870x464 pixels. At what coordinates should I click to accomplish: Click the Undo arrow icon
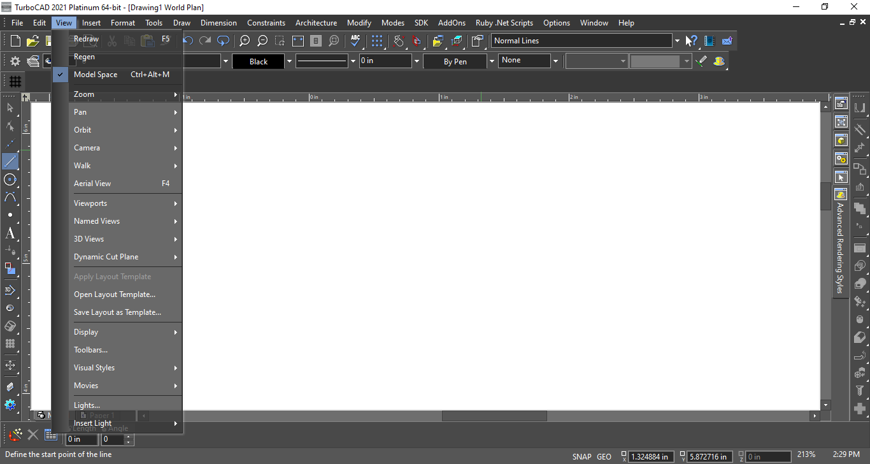tap(188, 41)
